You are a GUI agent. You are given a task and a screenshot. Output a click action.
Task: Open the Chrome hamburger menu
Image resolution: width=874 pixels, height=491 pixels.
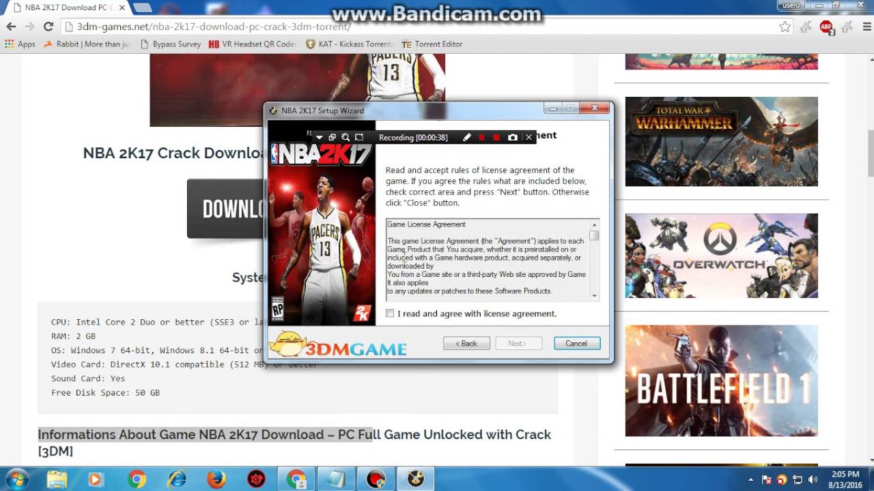[866, 27]
